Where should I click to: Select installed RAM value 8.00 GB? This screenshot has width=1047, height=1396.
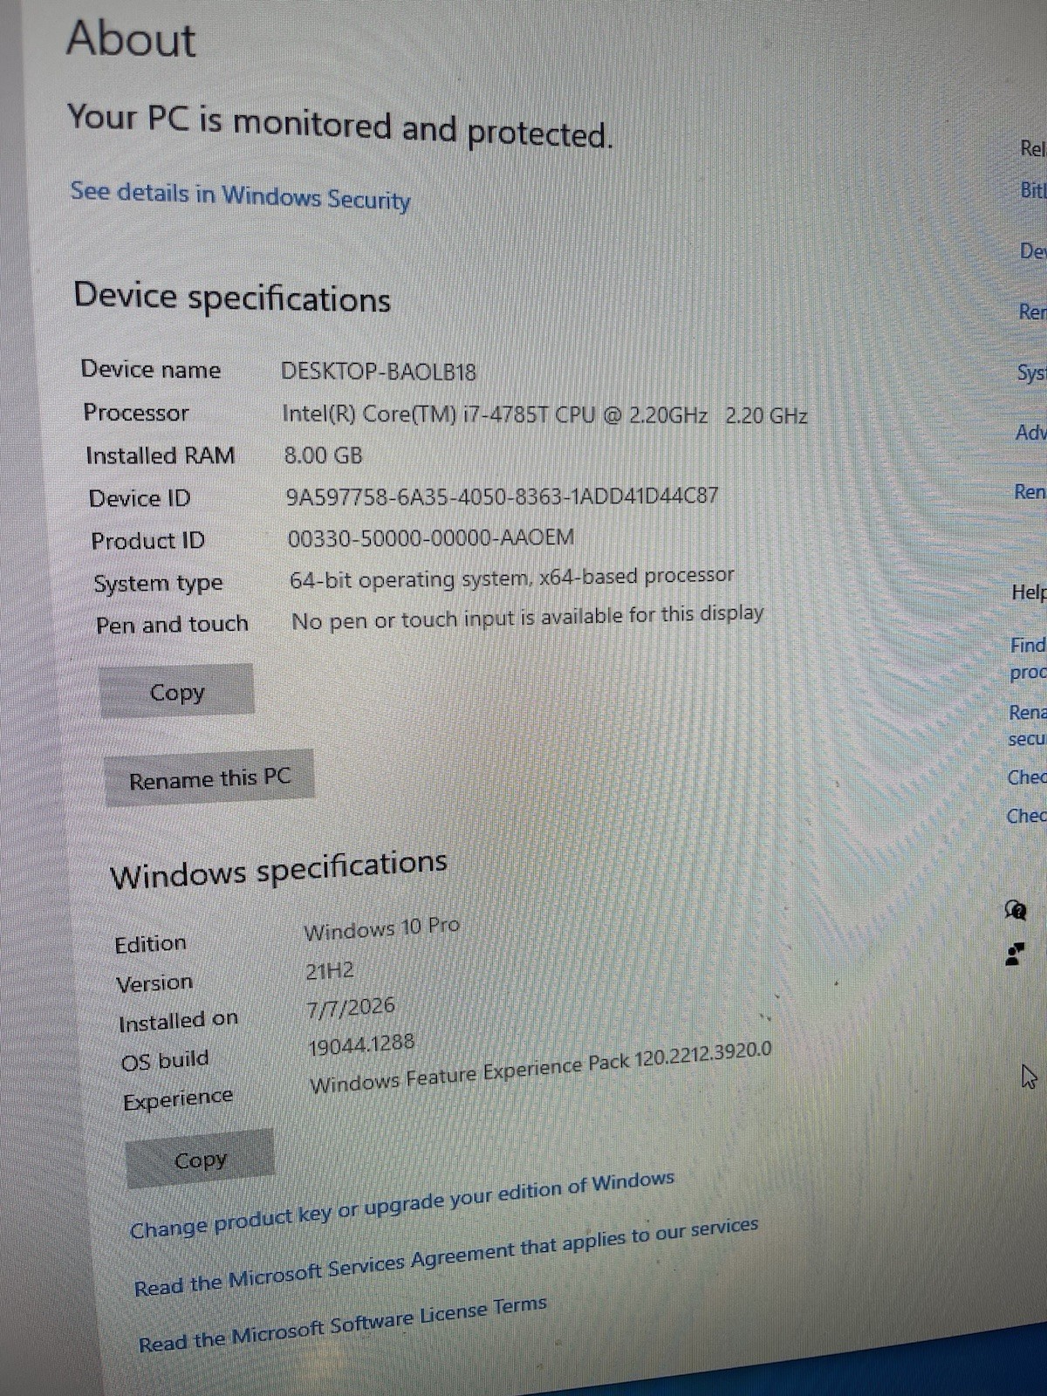tap(323, 455)
